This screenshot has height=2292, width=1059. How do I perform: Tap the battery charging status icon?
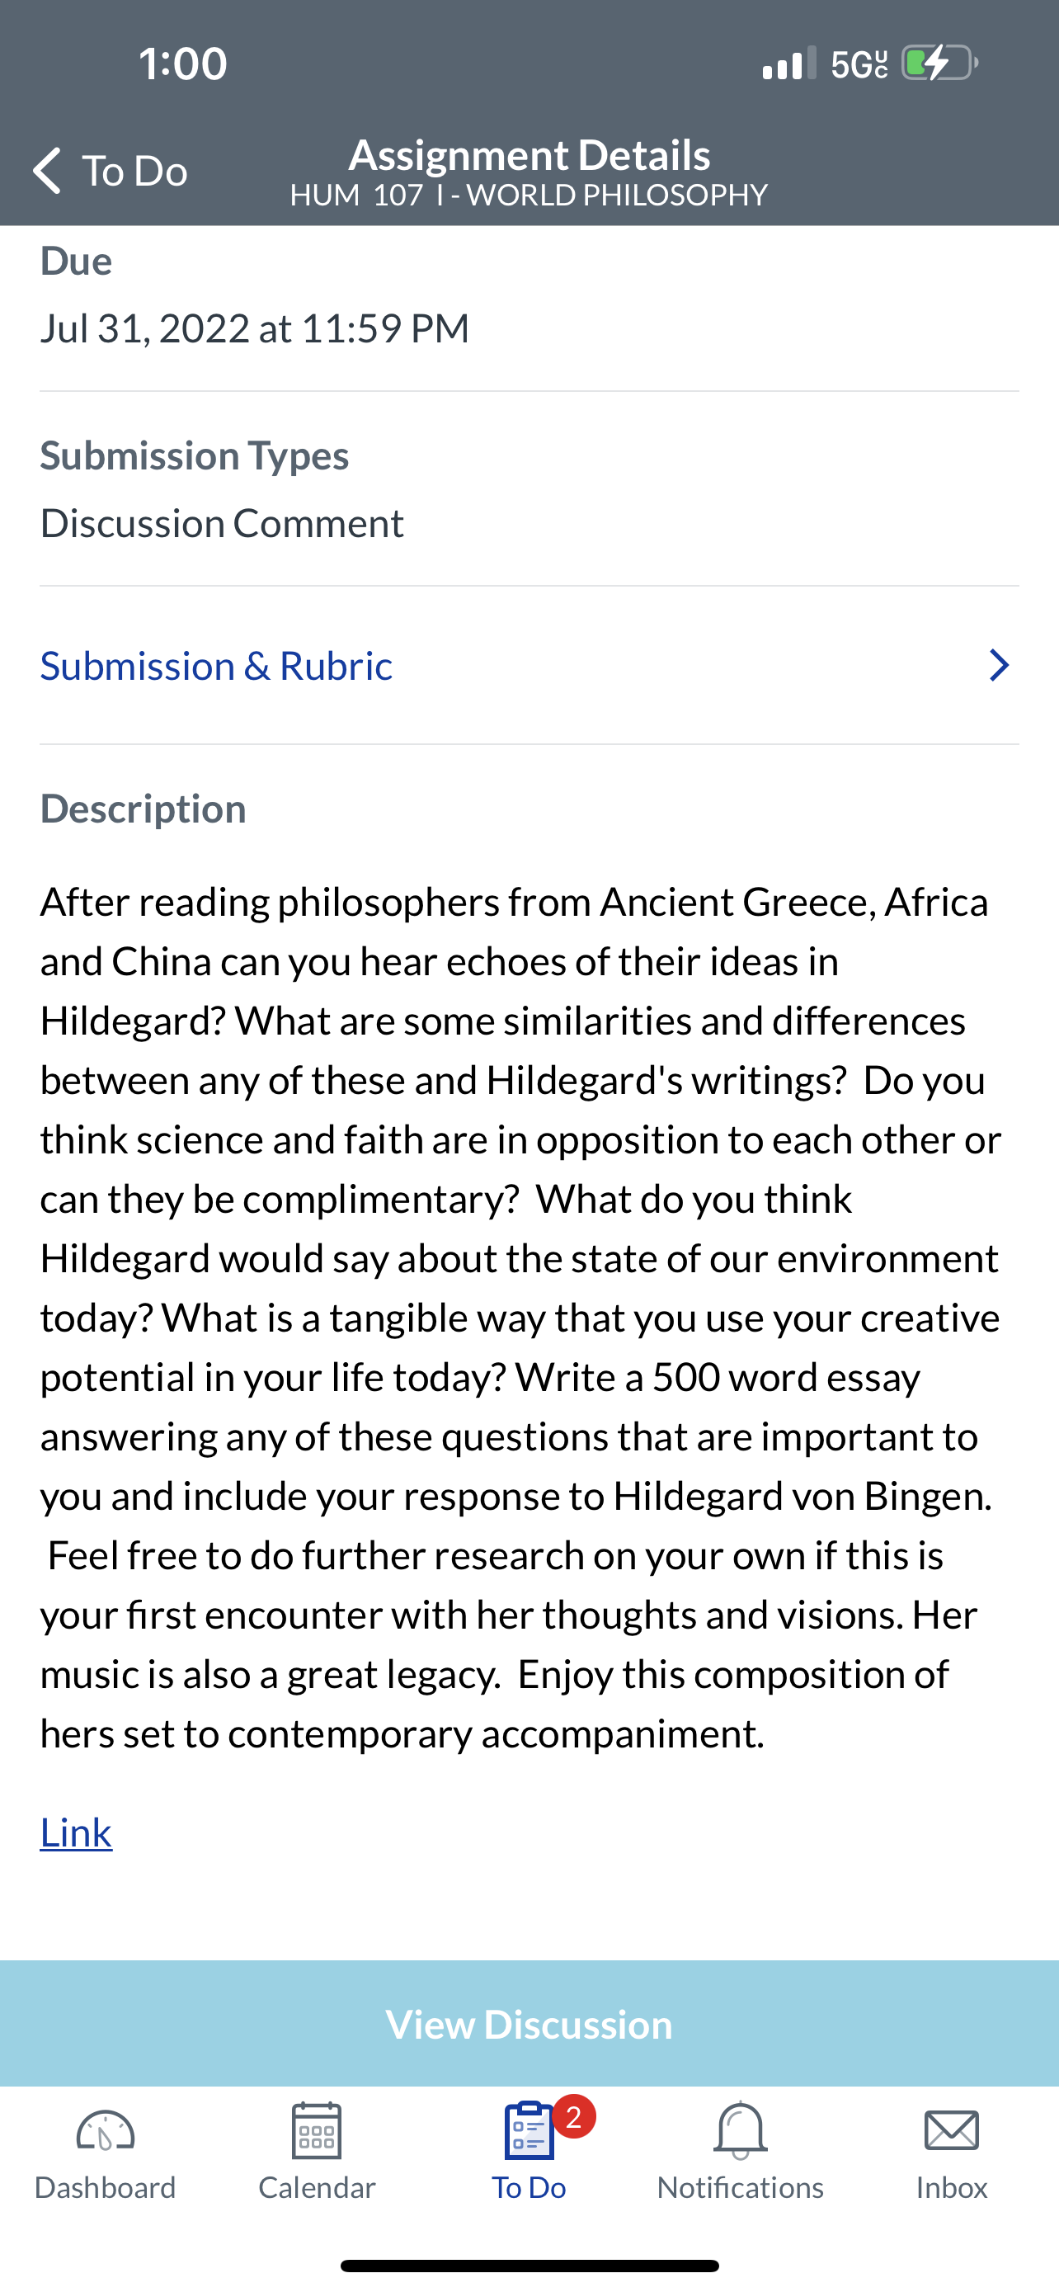[x=940, y=64]
